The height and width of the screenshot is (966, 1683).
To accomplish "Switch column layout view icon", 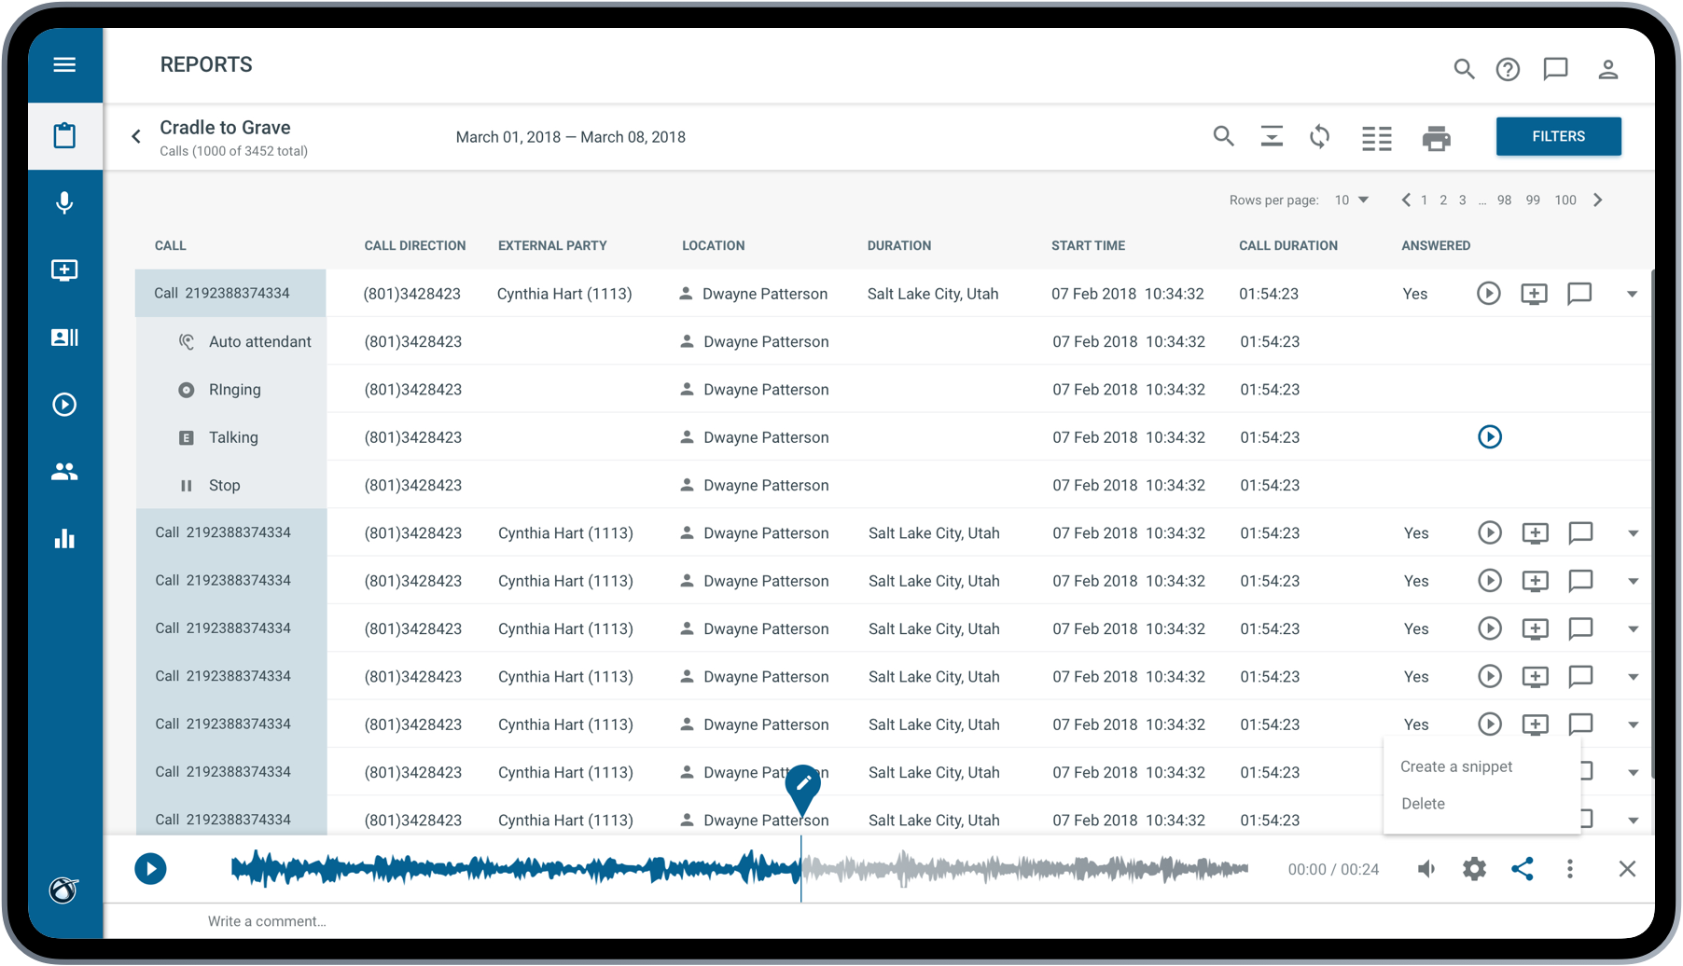I will pyautogui.click(x=1376, y=138).
